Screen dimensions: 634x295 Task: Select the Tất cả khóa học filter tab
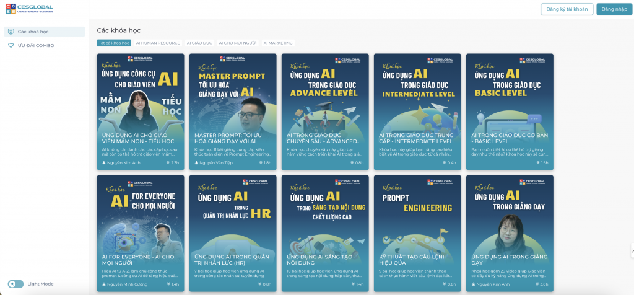(x=114, y=43)
